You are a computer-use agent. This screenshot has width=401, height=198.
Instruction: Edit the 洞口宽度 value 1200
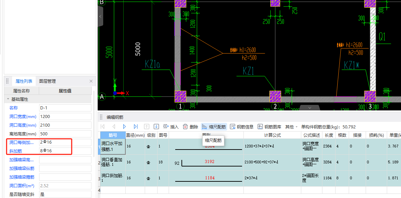[x=65, y=117]
